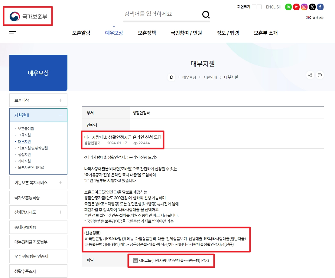
Task: Open the 보훈알림 menu
Action: click(81, 33)
